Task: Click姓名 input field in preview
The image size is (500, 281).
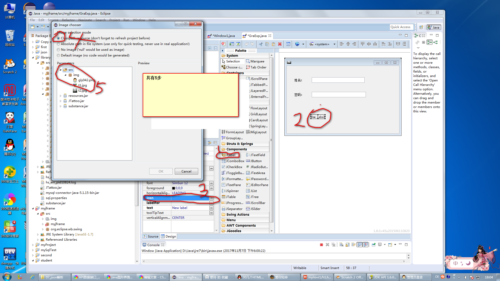Action: (x=338, y=80)
